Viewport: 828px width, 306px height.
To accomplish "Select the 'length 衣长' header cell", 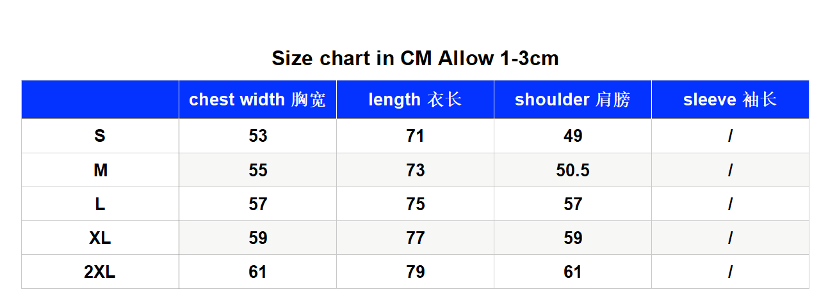I will 415,100.
